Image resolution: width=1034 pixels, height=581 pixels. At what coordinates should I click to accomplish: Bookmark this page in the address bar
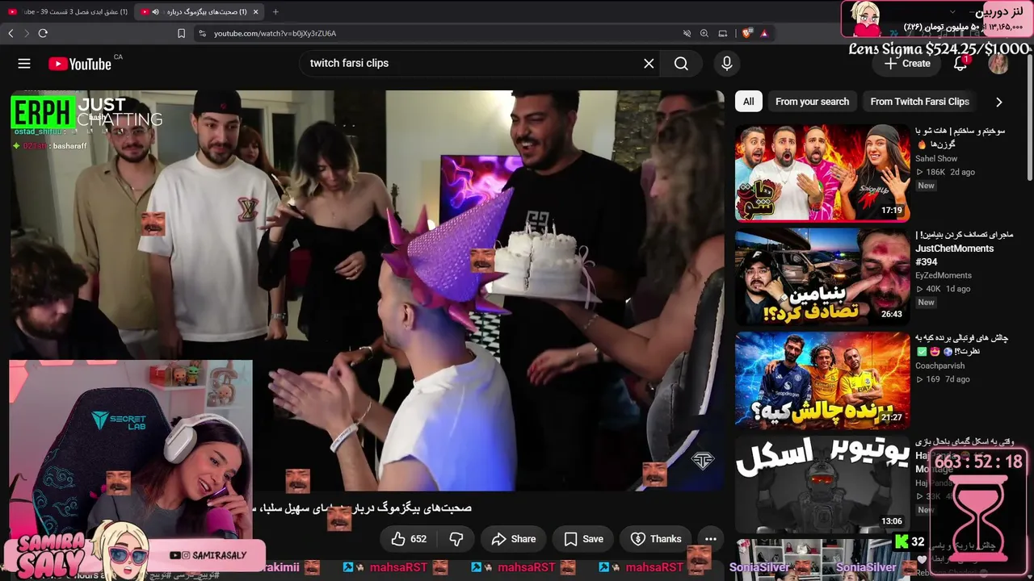coord(181,33)
